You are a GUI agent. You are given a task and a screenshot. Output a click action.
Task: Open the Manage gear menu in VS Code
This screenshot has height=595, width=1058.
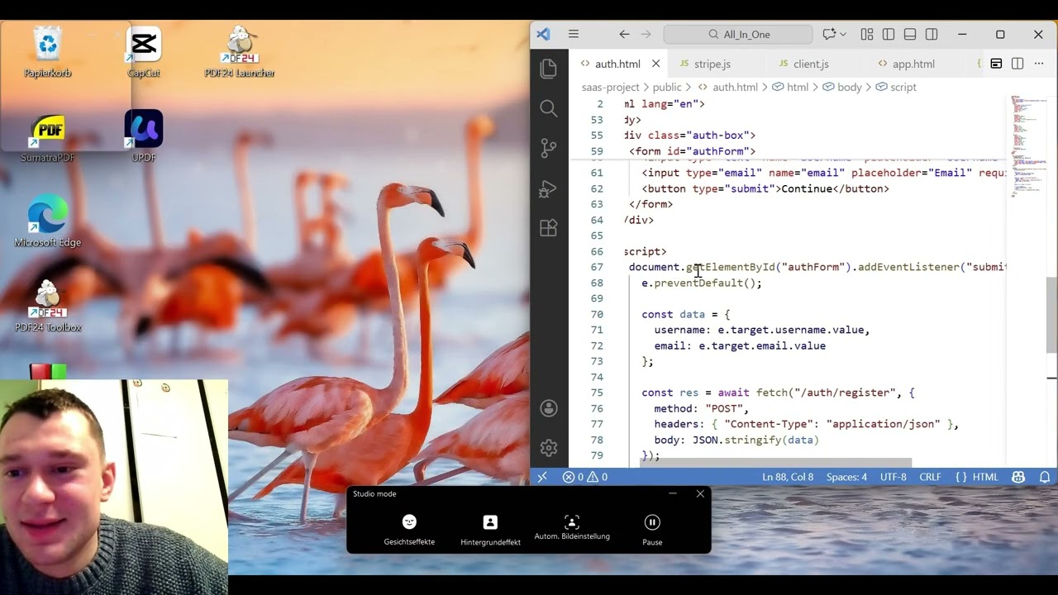pyautogui.click(x=549, y=448)
